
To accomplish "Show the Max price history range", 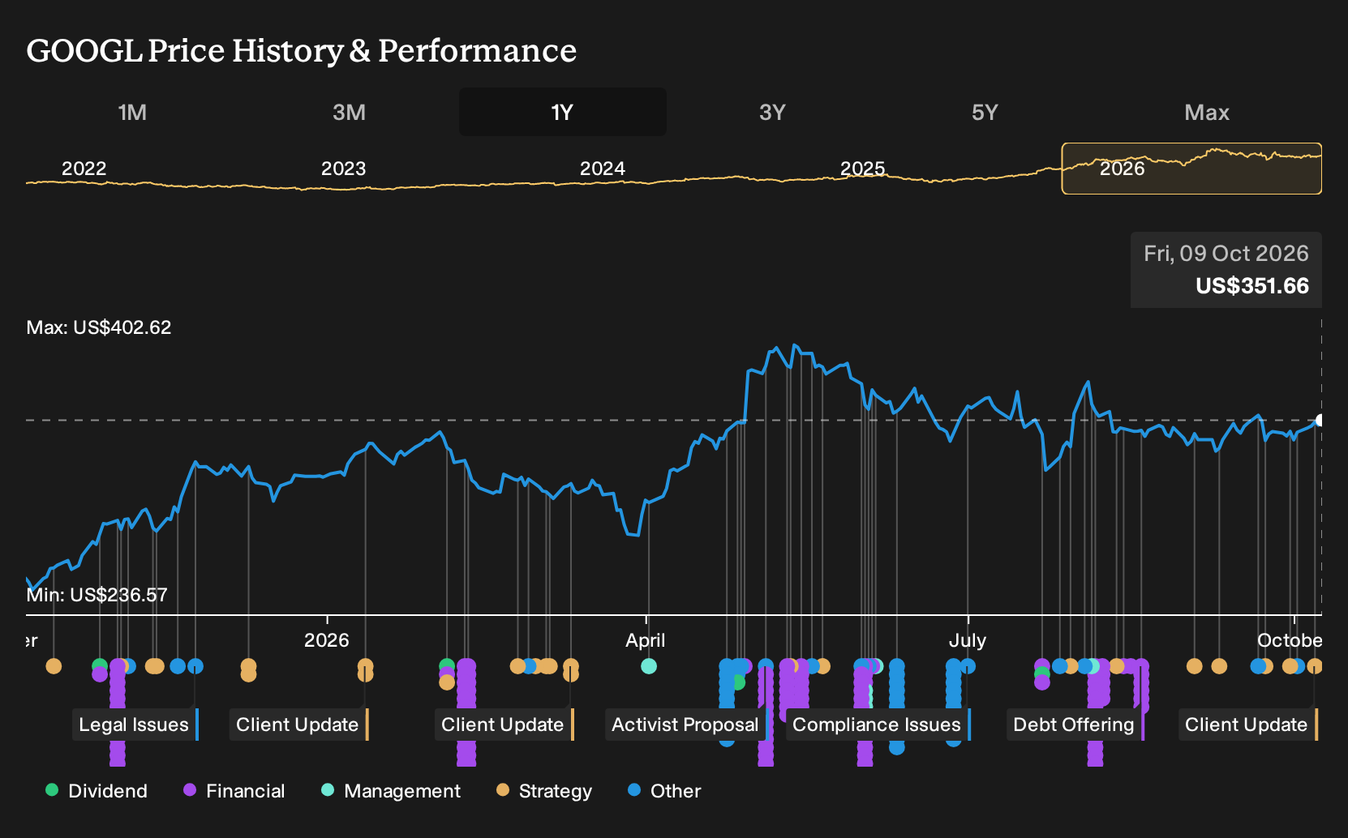I will (x=1207, y=112).
